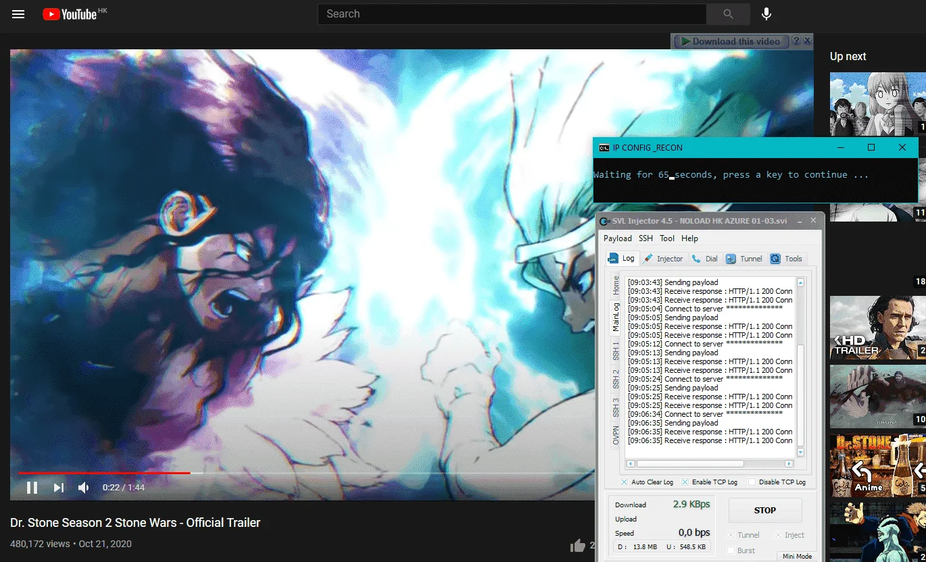Focus the YouTube Search input field
Screen dimensions: 926x562
pyautogui.click(x=512, y=14)
